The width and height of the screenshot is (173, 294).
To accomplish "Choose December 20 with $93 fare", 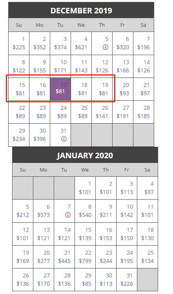I will (123, 89).
